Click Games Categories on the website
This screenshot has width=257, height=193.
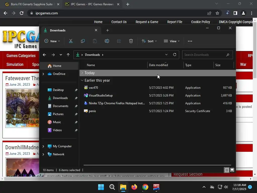[21, 56]
